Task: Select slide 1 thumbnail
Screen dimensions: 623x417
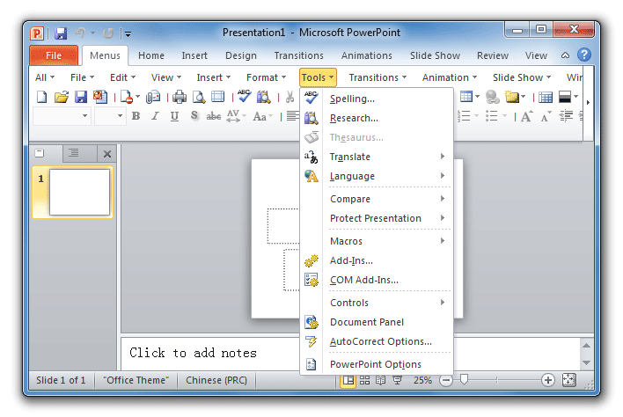Action: click(79, 192)
